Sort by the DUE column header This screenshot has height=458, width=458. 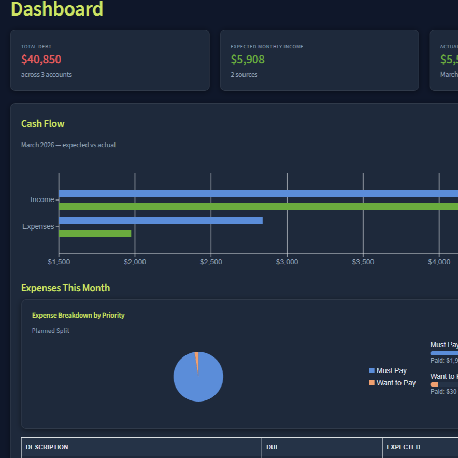[322, 447]
